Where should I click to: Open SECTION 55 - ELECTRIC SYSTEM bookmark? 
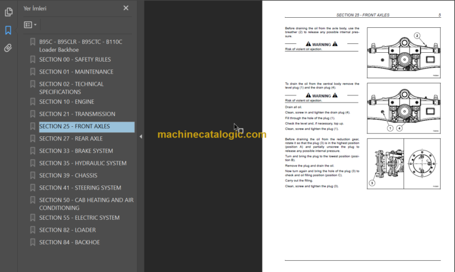(79, 217)
